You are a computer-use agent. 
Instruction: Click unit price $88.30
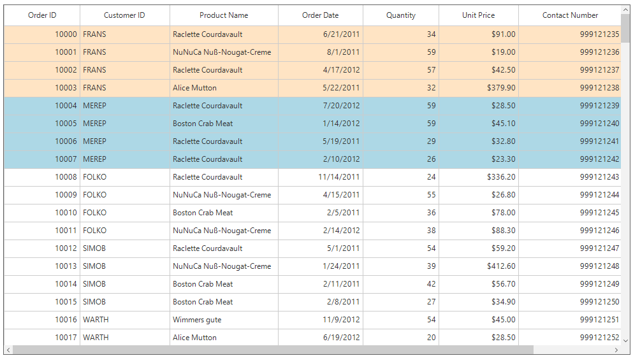click(x=478, y=231)
